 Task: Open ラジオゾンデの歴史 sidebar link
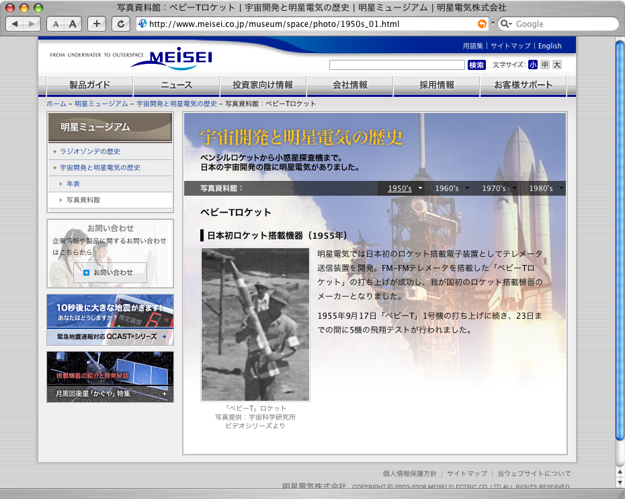pos(90,151)
